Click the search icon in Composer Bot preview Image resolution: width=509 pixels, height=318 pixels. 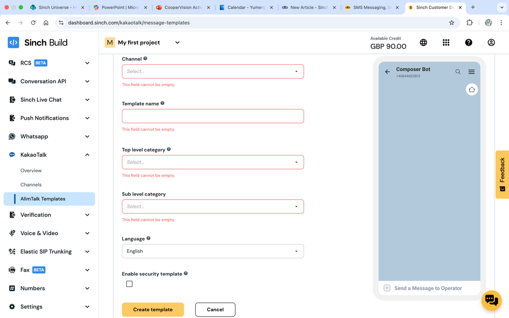[x=457, y=72]
